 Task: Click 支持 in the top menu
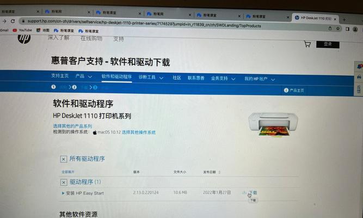(x=118, y=39)
